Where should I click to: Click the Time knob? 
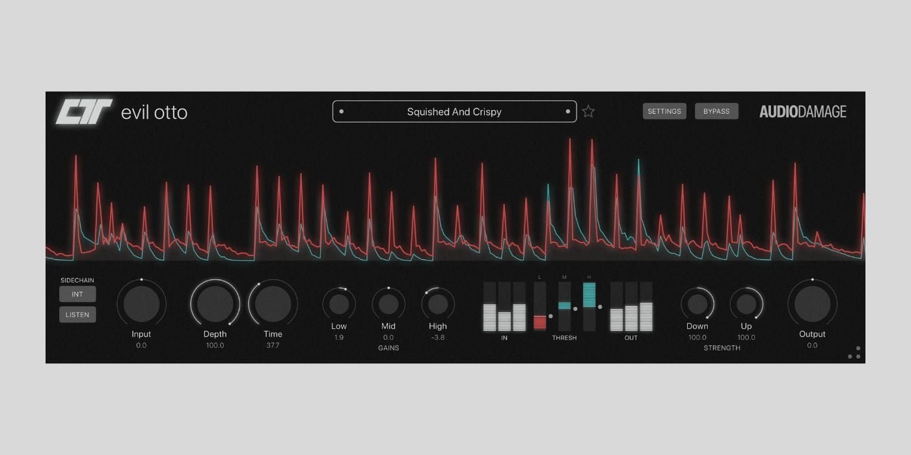click(273, 304)
